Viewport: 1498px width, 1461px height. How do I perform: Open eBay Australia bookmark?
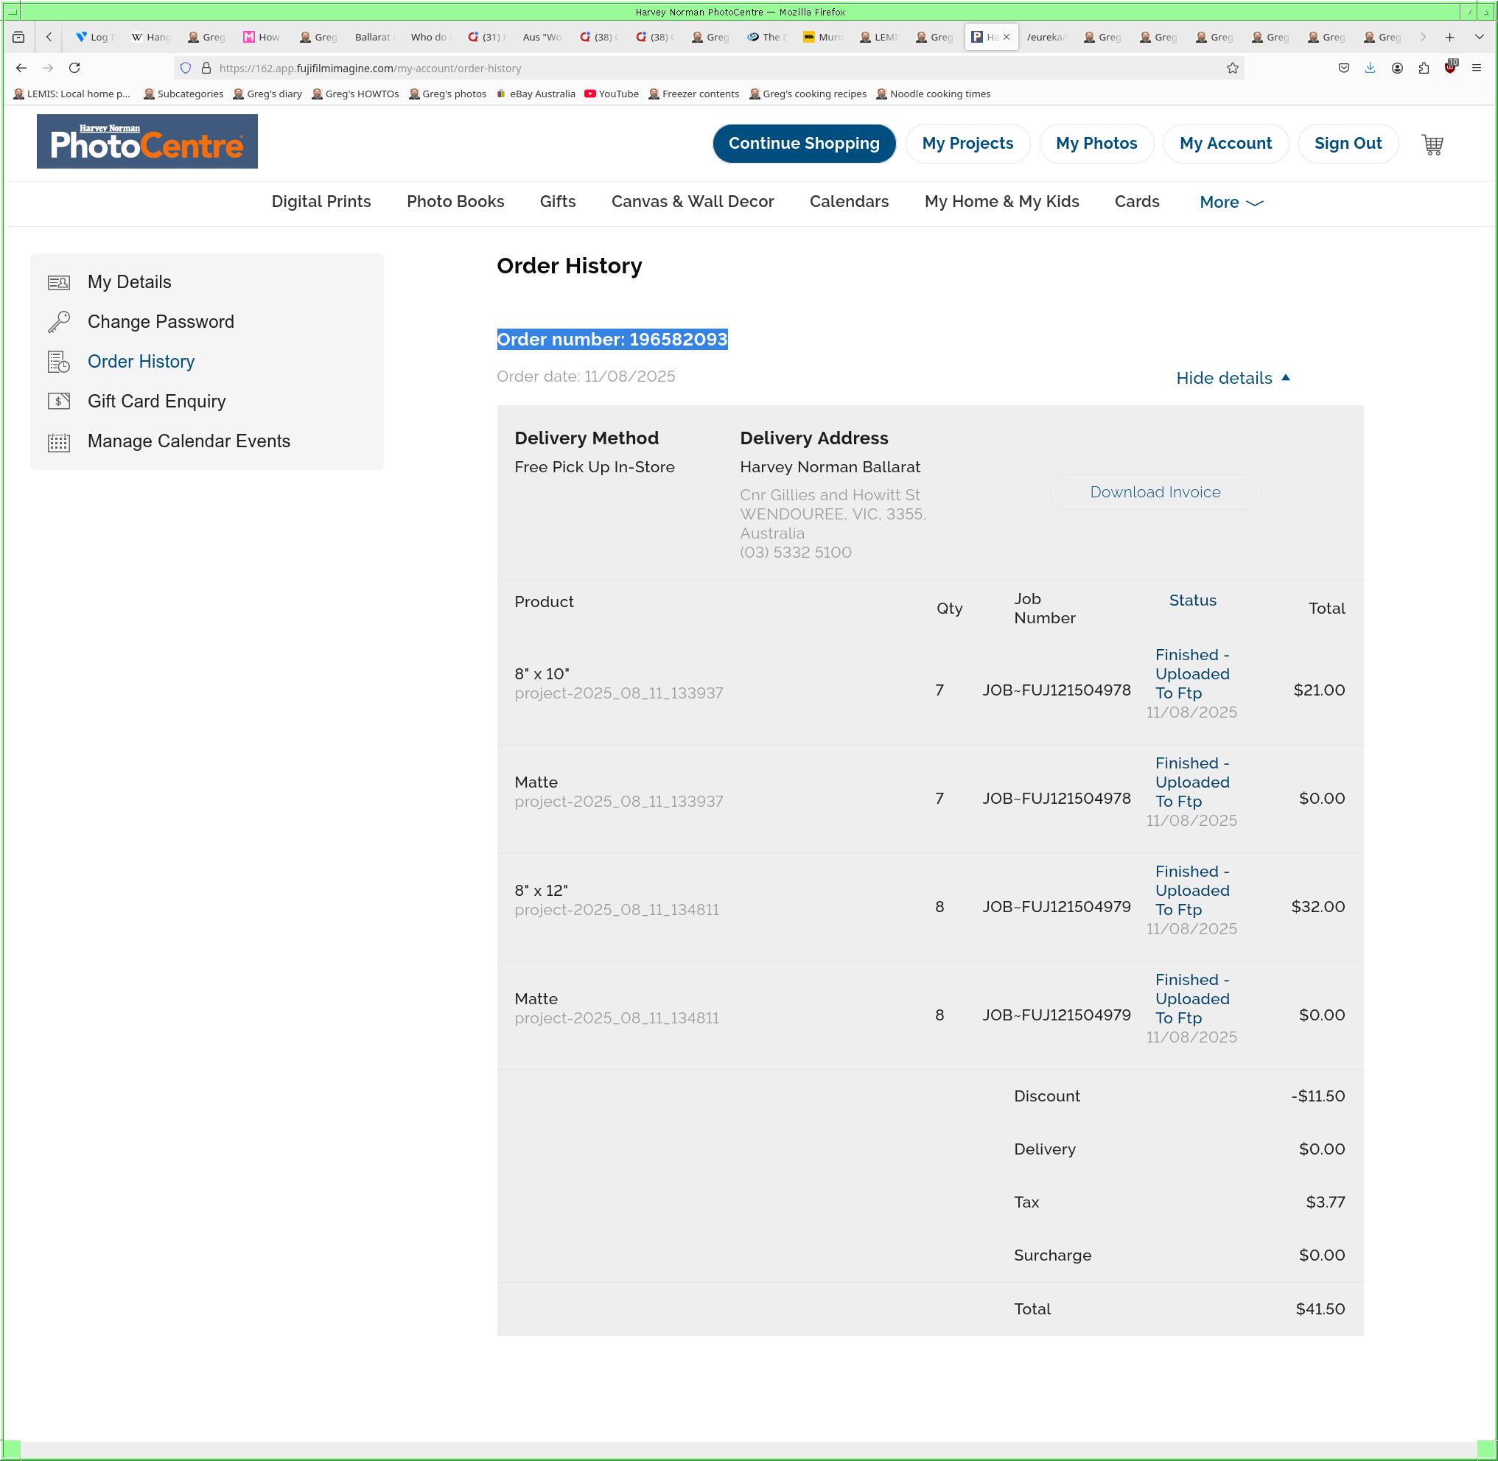coord(536,94)
